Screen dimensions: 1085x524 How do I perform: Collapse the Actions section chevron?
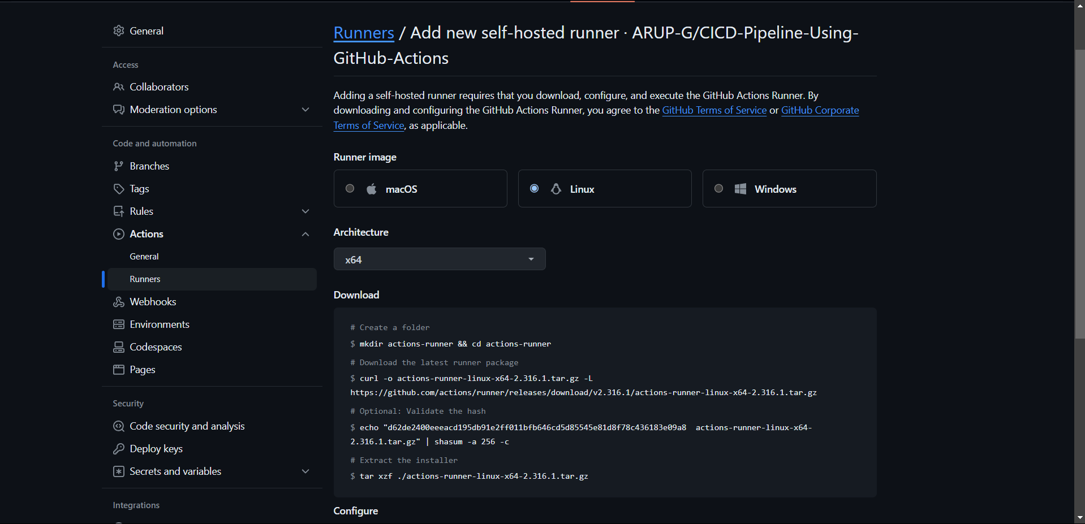305,234
